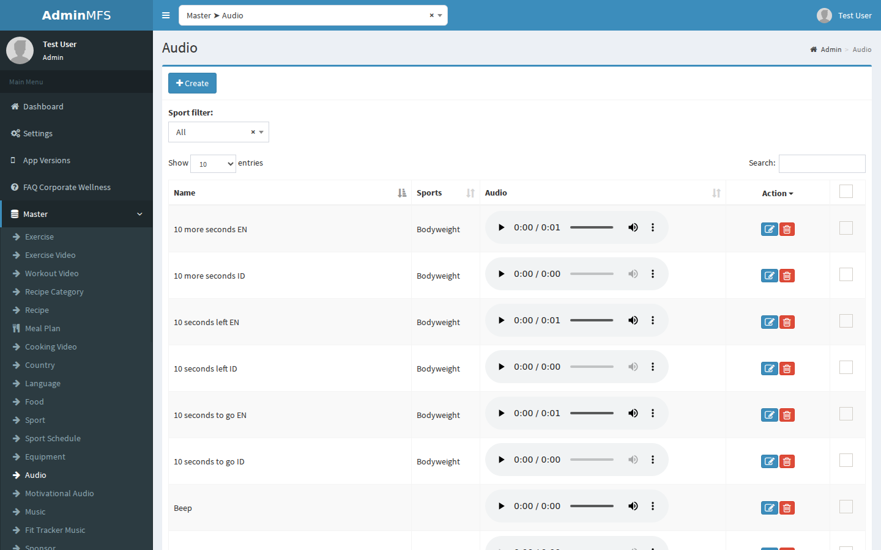
Task: Seek on the '10 more seconds EN' audio slider
Action: pyautogui.click(x=592, y=227)
